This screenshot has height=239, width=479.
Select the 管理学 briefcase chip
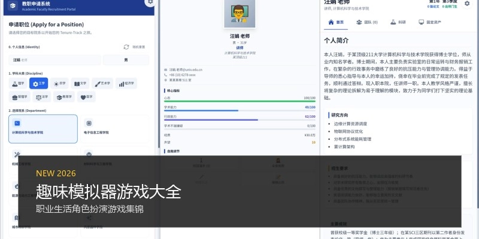tap(20, 97)
